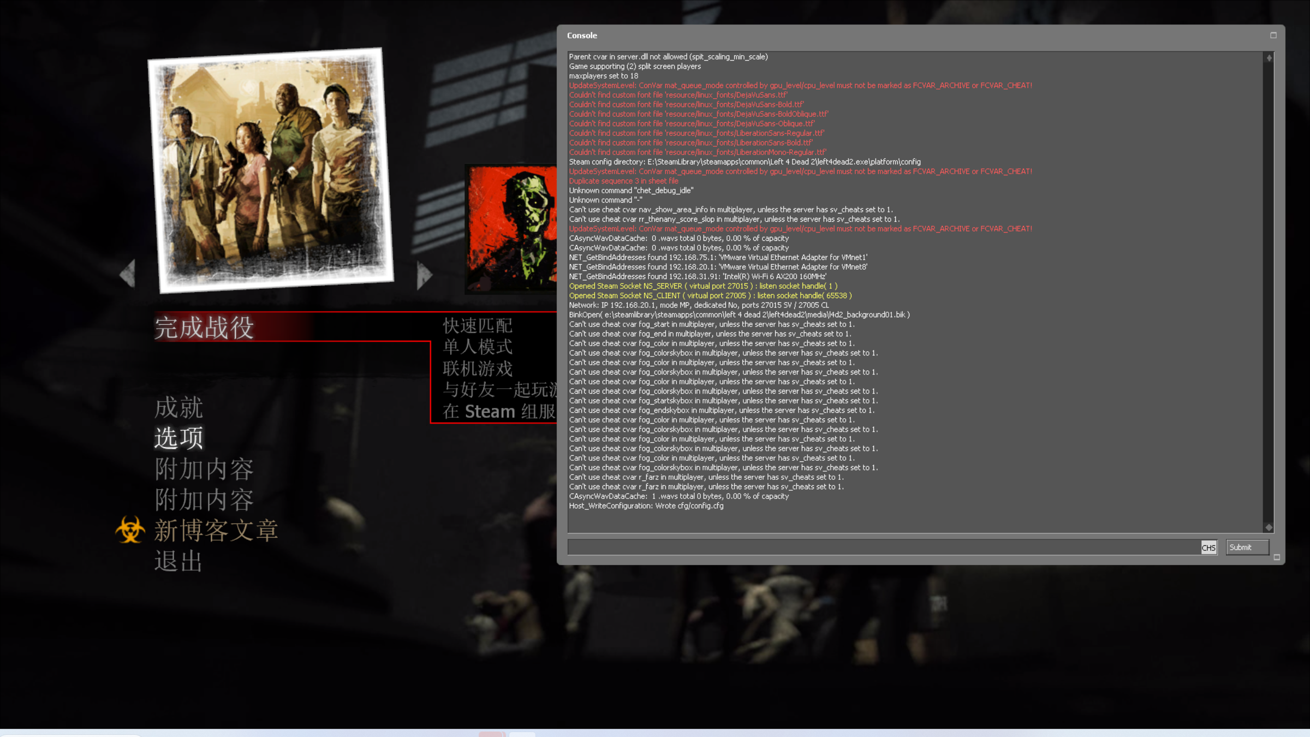Click the 'fog_endskybox' cheat cvar line

tap(722, 410)
